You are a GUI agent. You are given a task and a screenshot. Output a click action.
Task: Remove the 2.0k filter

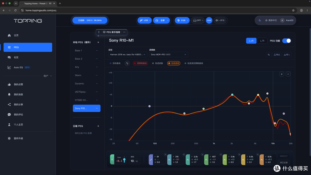[202, 155]
